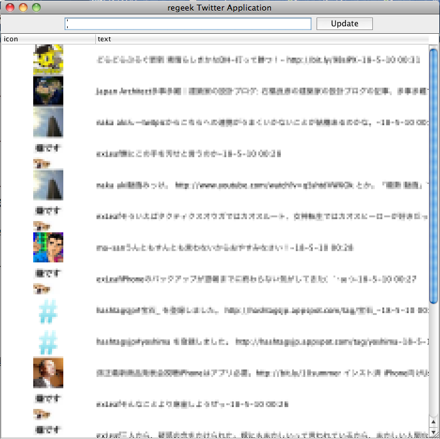Click the empty scrollbar track below the thumb
This screenshot has width=440, height=439.
pos(434,359)
